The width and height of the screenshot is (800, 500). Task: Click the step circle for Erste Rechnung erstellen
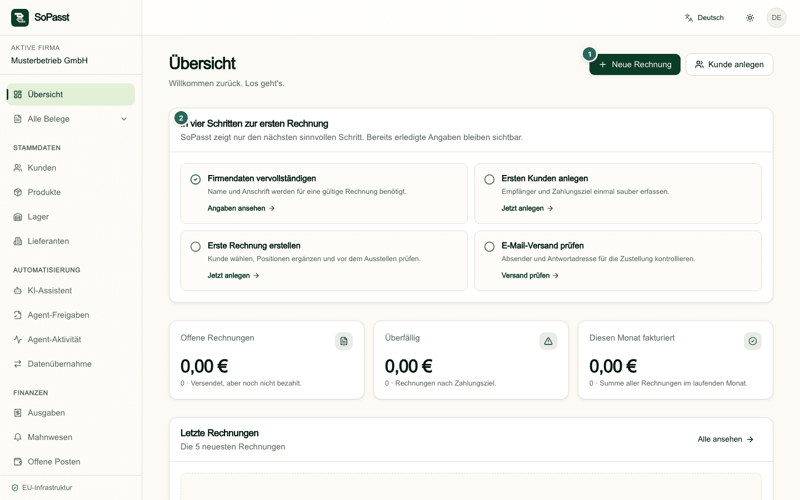click(196, 247)
